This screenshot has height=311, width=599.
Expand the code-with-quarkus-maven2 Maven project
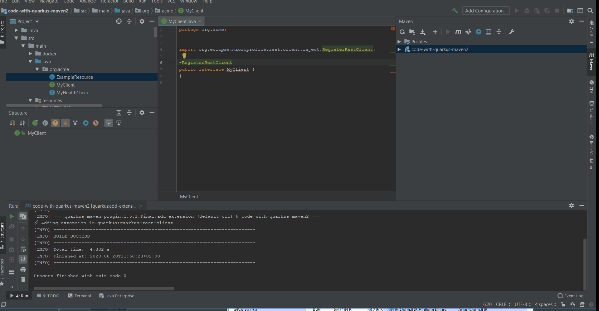pos(400,49)
